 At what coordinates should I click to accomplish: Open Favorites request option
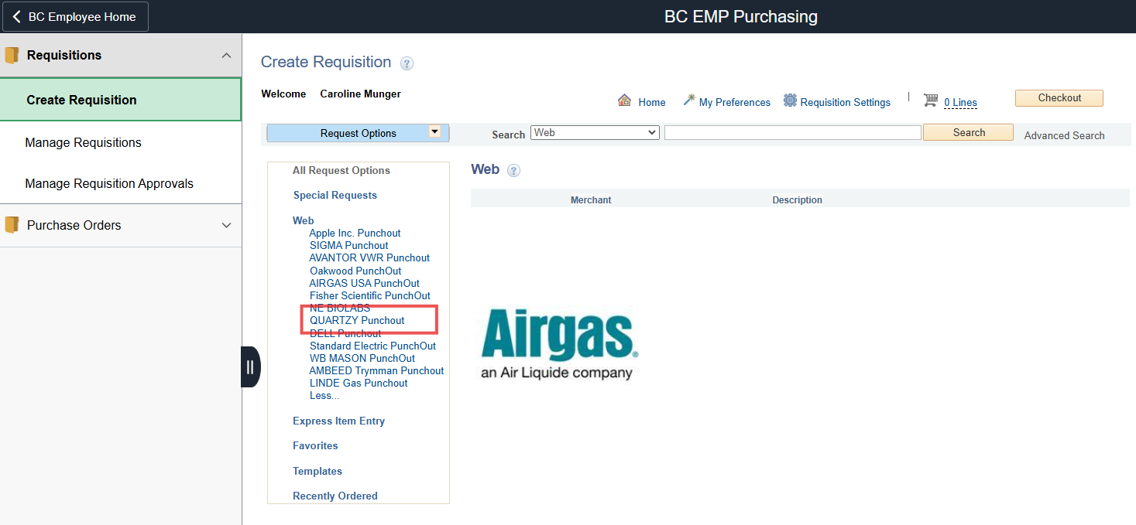[315, 445]
